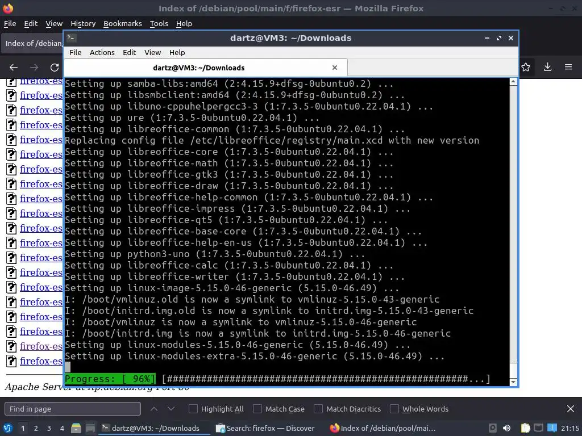Open the terminal File menu
Image resolution: width=582 pixels, height=436 pixels.
76,52
